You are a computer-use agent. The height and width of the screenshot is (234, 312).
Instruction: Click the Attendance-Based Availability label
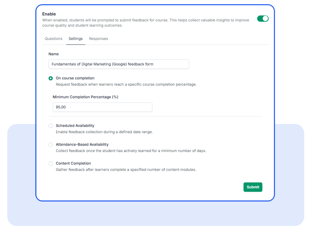point(82,144)
